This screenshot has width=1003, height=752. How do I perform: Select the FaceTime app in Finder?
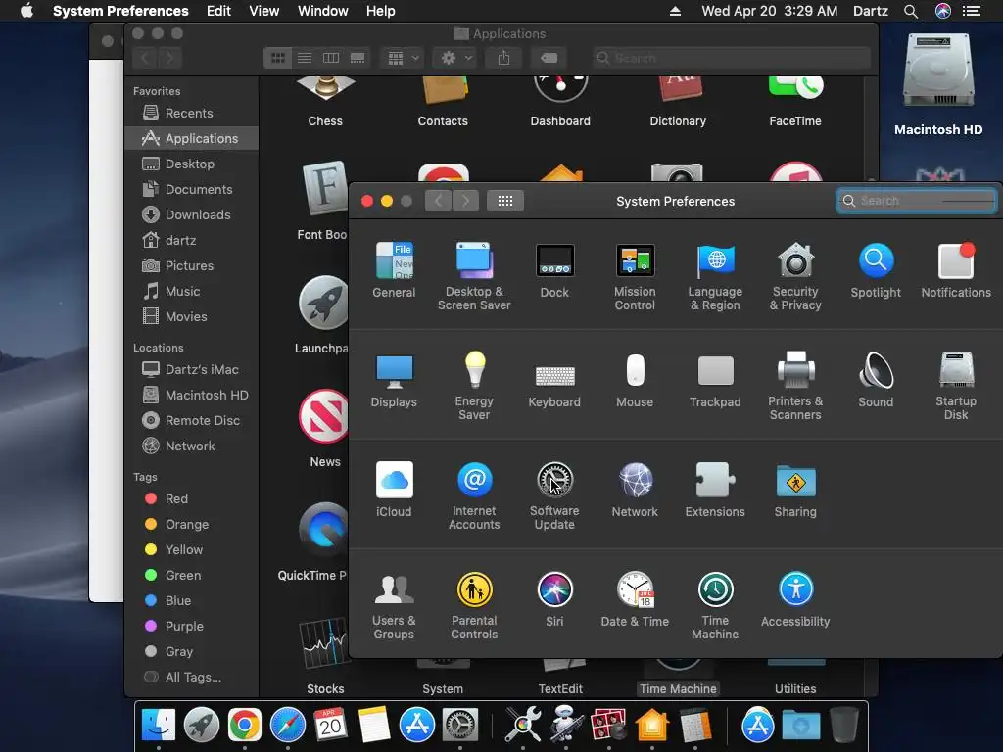pyautogui.click(x=795, y=102)
